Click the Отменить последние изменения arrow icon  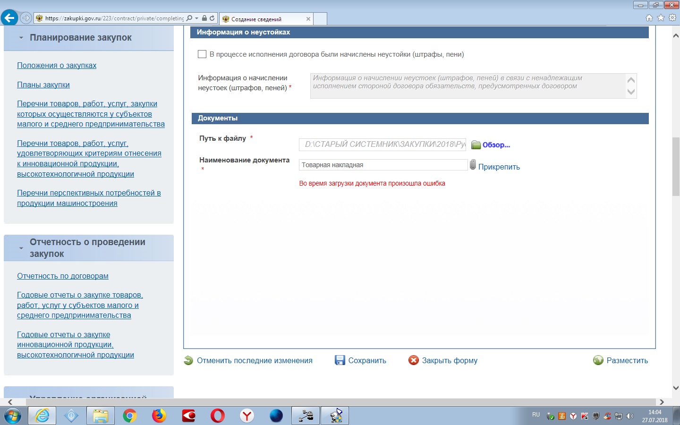pyautogui.click(x=188, y=360)
